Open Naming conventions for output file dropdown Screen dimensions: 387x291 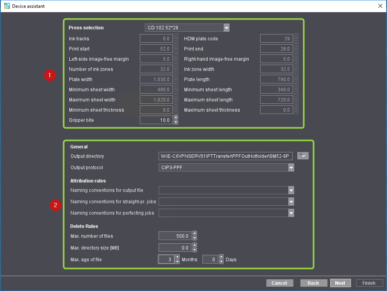pos(291,190)
